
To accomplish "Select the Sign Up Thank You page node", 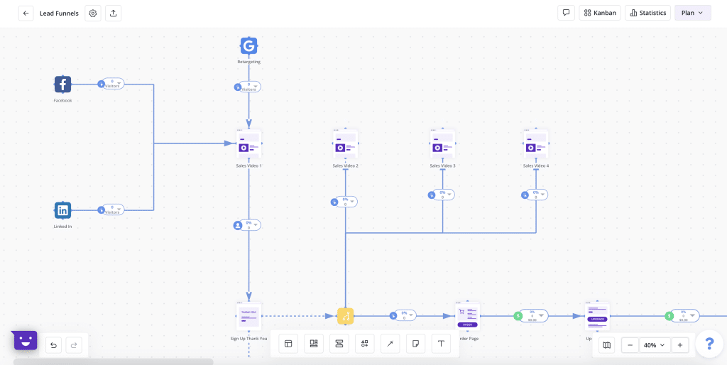I will point(249,316).
